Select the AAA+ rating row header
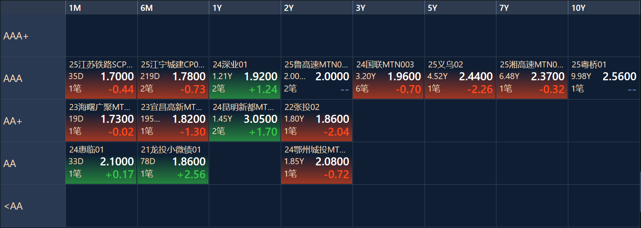This screenshot has height=228, width=641. [x=33, y=36]
